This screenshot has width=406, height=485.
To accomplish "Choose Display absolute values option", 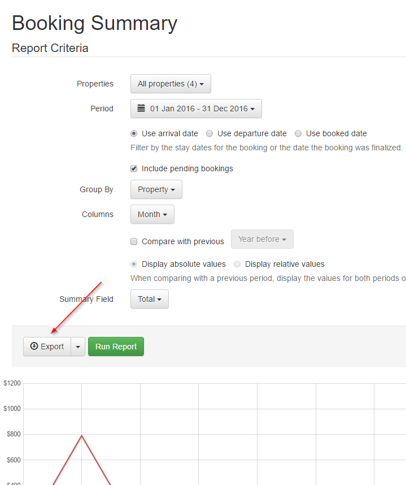I will [134, 264].
